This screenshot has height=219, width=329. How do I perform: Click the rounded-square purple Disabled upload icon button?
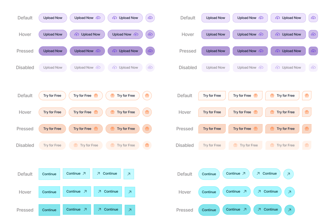tap(313, 68)
